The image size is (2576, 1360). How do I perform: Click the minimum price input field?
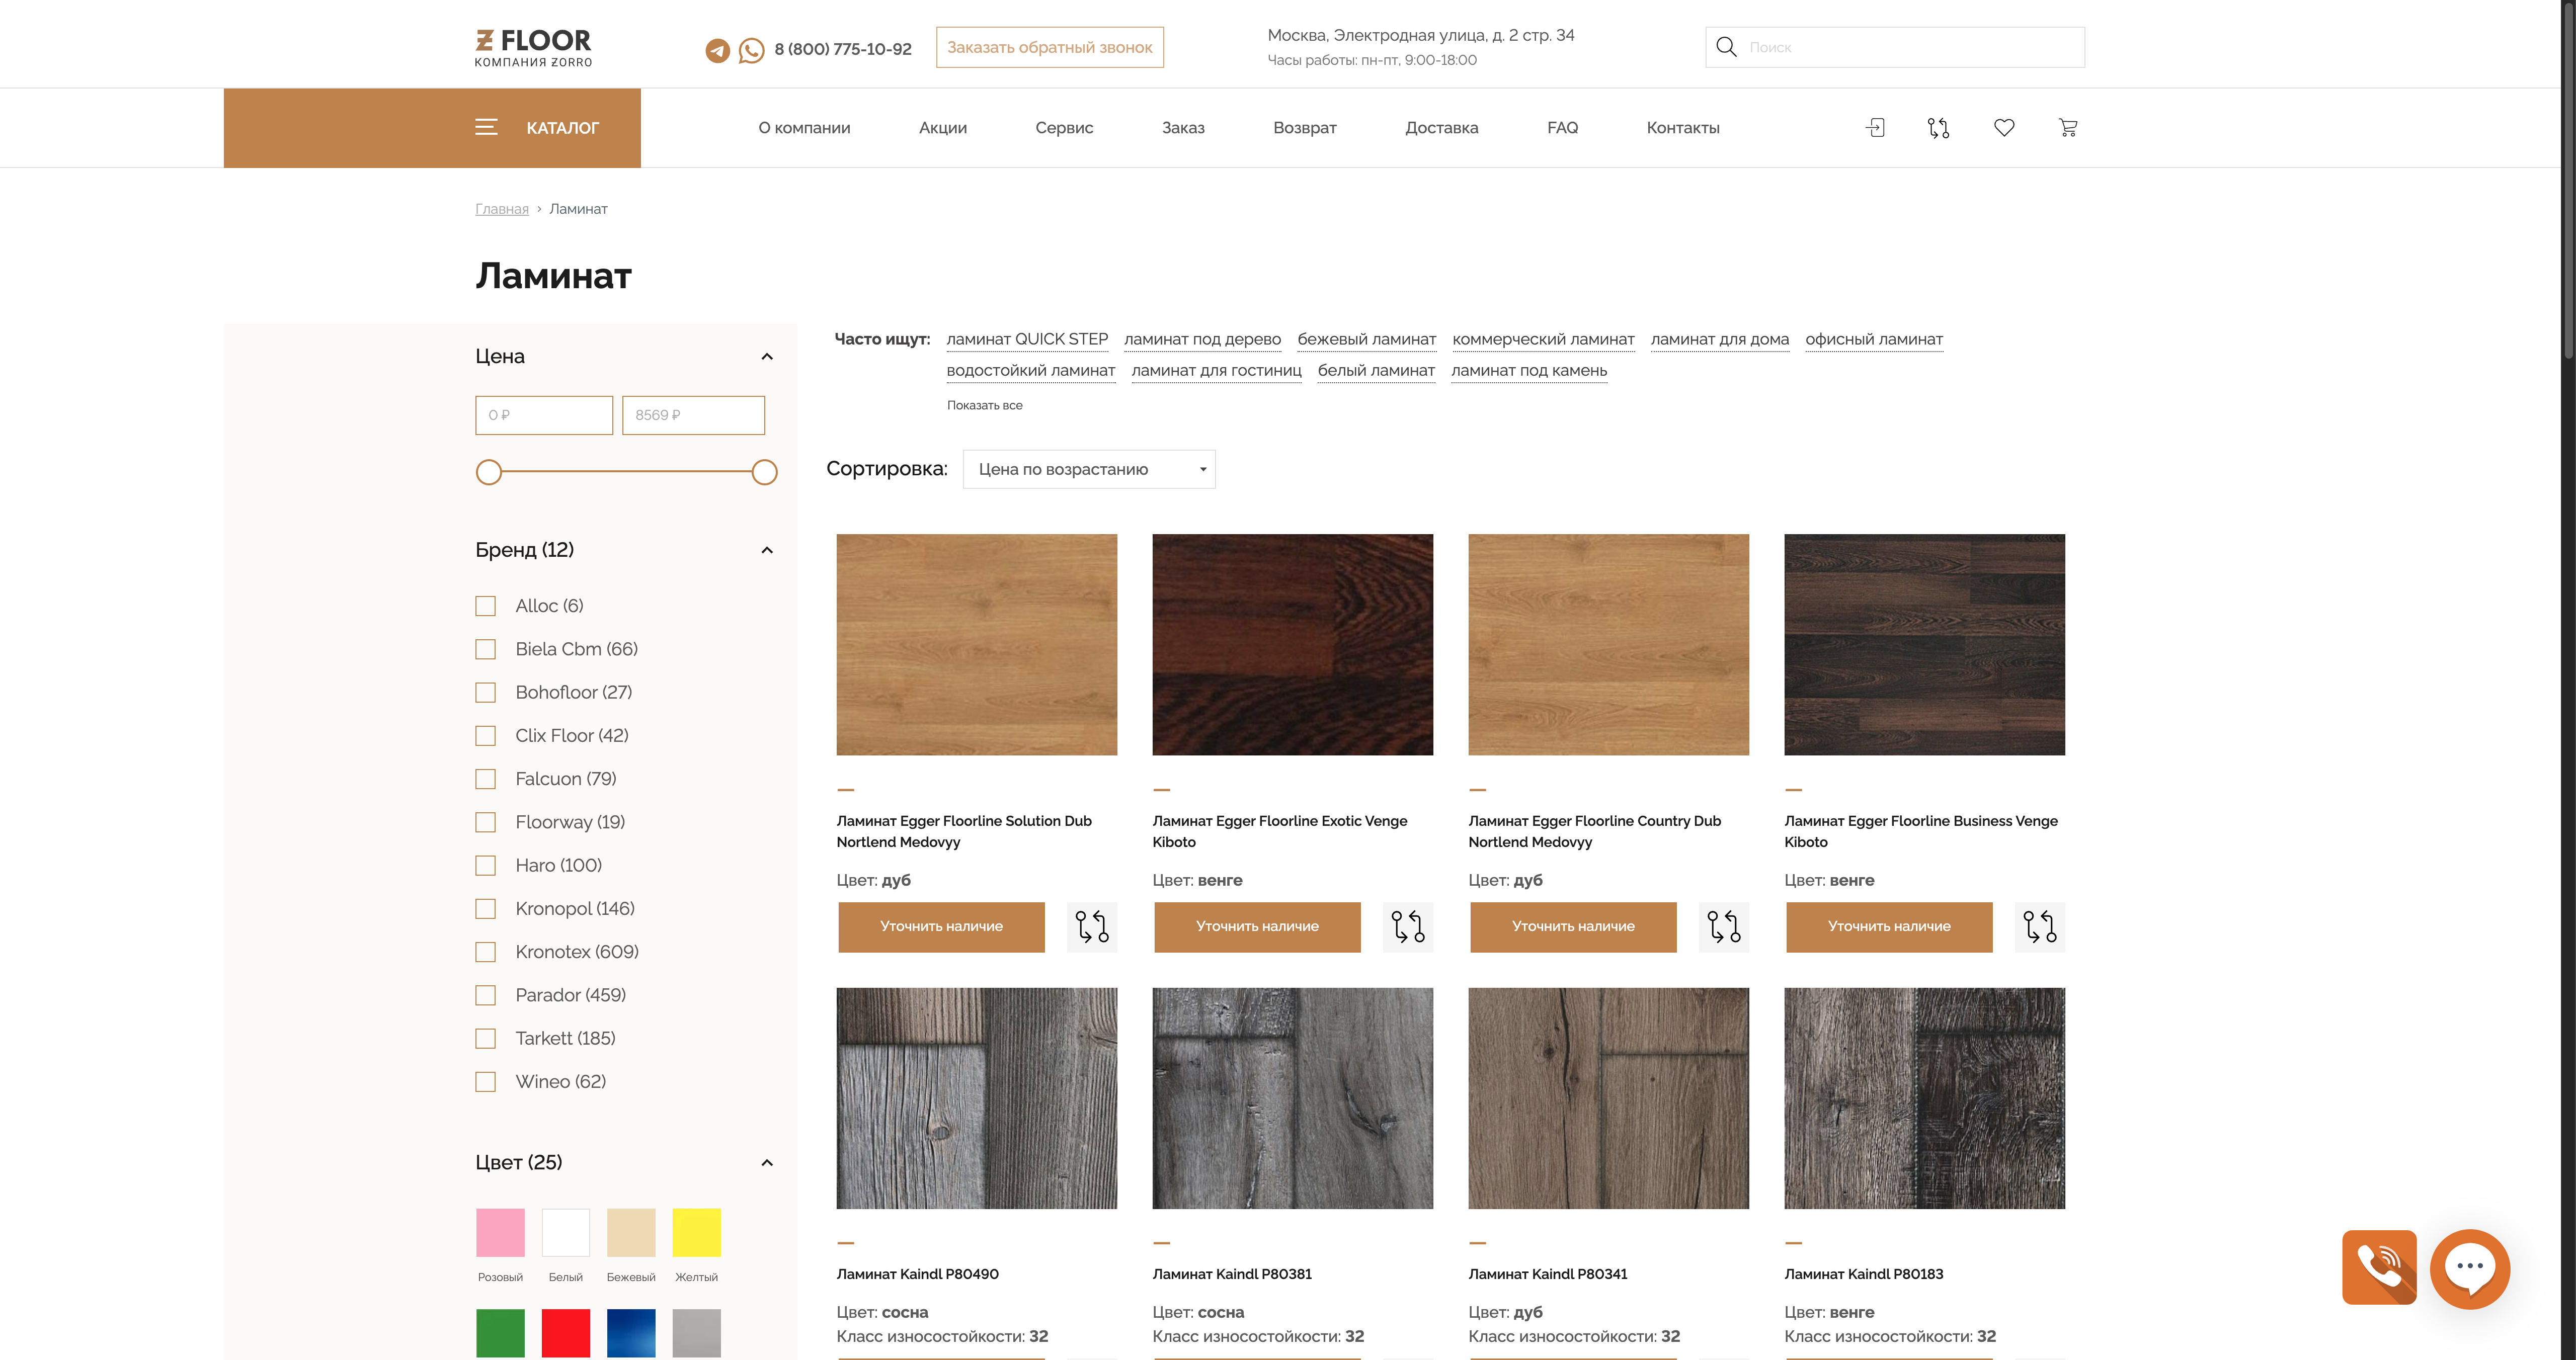coord(544,415)
